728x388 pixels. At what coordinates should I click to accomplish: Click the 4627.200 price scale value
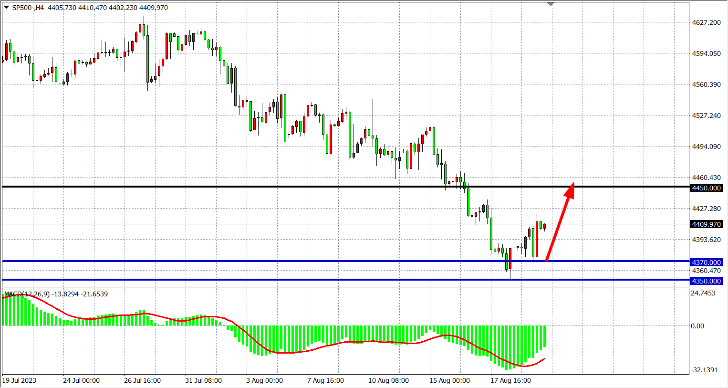pos(706,22)
